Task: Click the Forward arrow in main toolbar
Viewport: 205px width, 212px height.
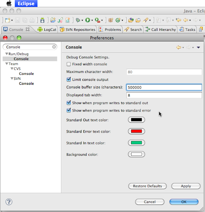Action: (195, 20)
